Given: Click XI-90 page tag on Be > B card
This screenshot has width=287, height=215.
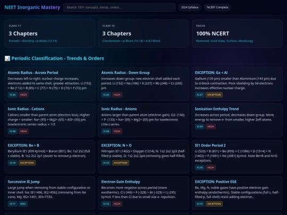Looking at the screenshot, I should pyautogui.click(x=12, y=163).
